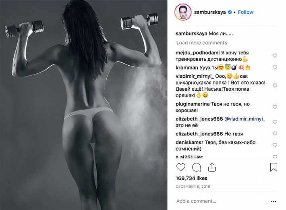
Task: Like mejdu_podhodami's comment
Action: point(275,56)
